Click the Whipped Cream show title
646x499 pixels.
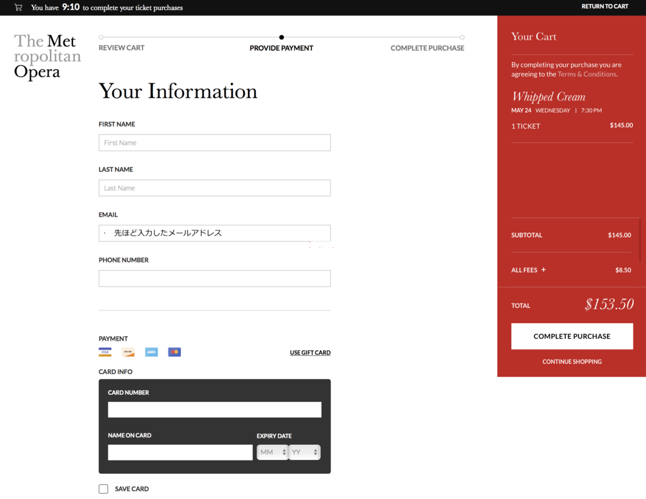548,97
